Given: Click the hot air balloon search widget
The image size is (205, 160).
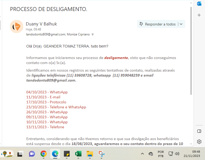Looking at the screenshot, I should point(7,154).
